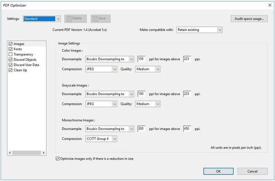
Task: Enable the Transparency checkbox
Action: [x=11, y=54]
